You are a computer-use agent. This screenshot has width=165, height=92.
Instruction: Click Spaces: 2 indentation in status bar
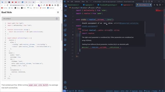(117, 91)
